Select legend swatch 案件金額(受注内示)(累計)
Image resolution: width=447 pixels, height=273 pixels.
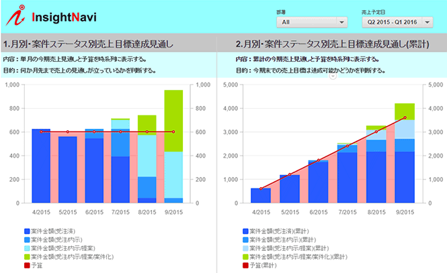[245, 239]
